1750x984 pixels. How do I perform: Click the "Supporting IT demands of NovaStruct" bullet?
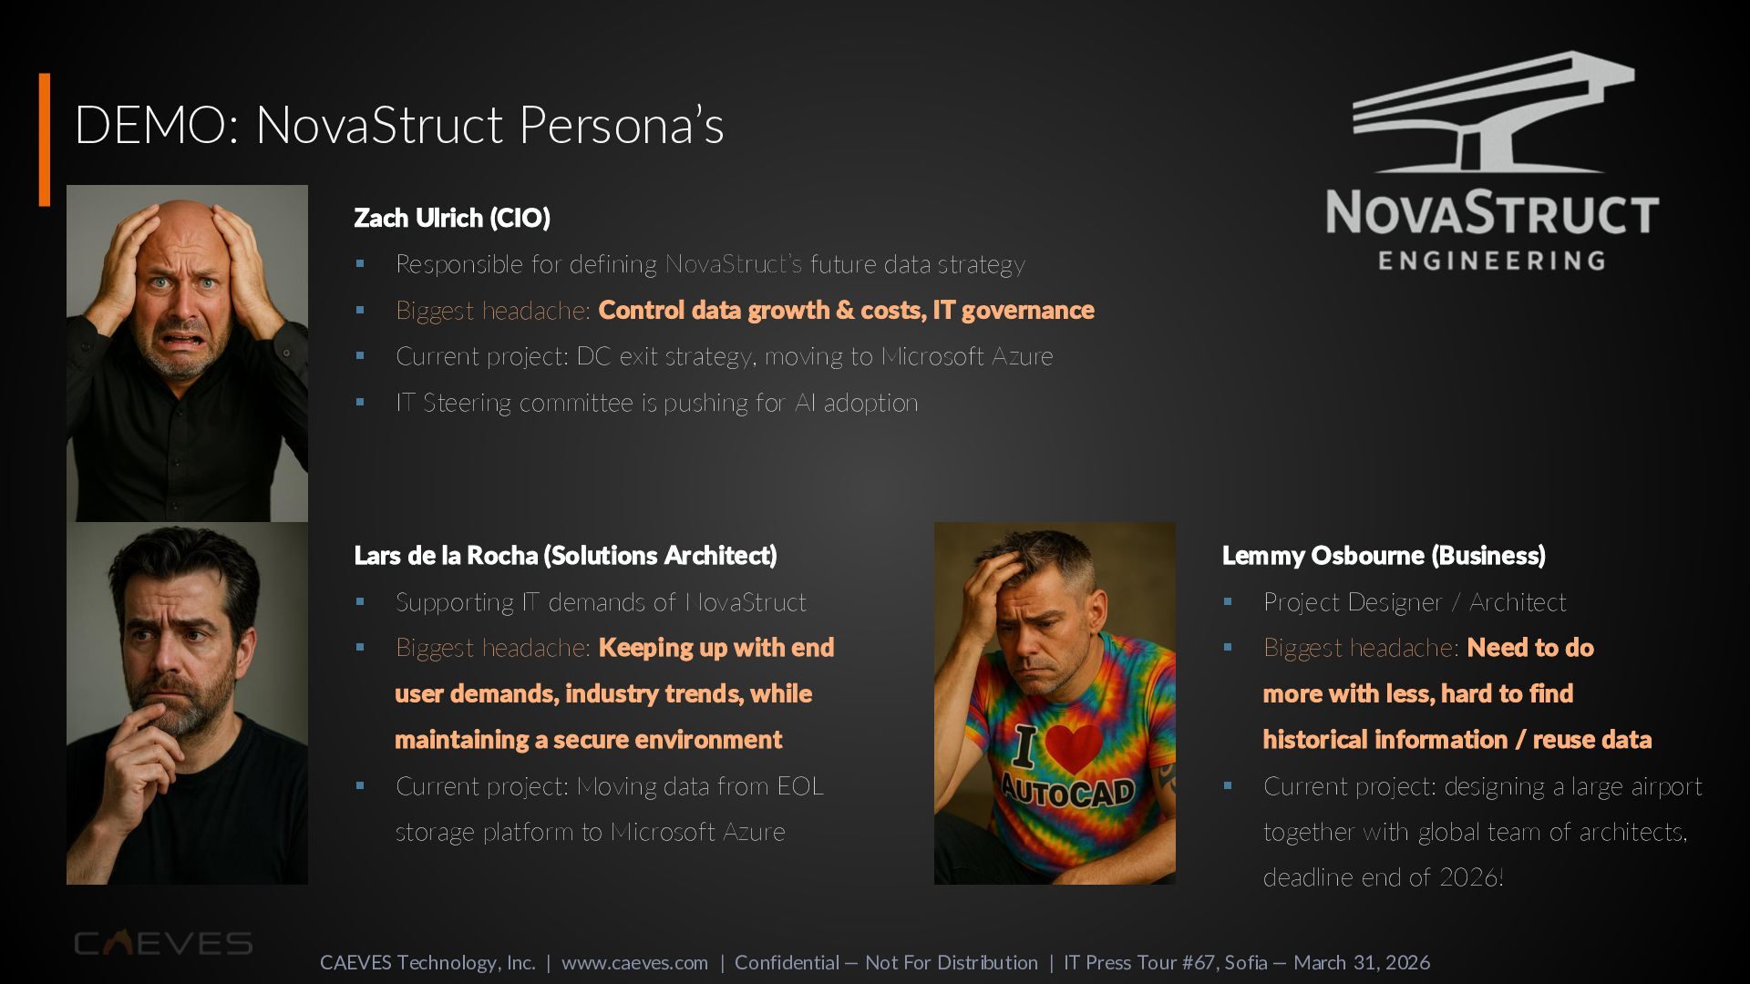[x=601, y=602]
